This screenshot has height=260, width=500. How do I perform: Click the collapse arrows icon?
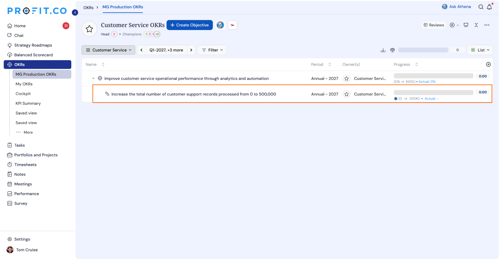476,25
